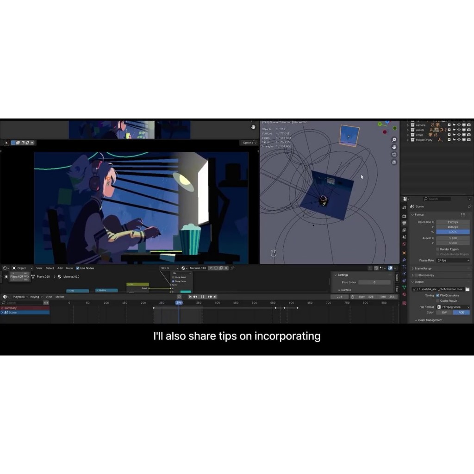
Task: Exclude the HelperEmpty collection checkbox
Action: pyautogui.click(x=449, y=140)
